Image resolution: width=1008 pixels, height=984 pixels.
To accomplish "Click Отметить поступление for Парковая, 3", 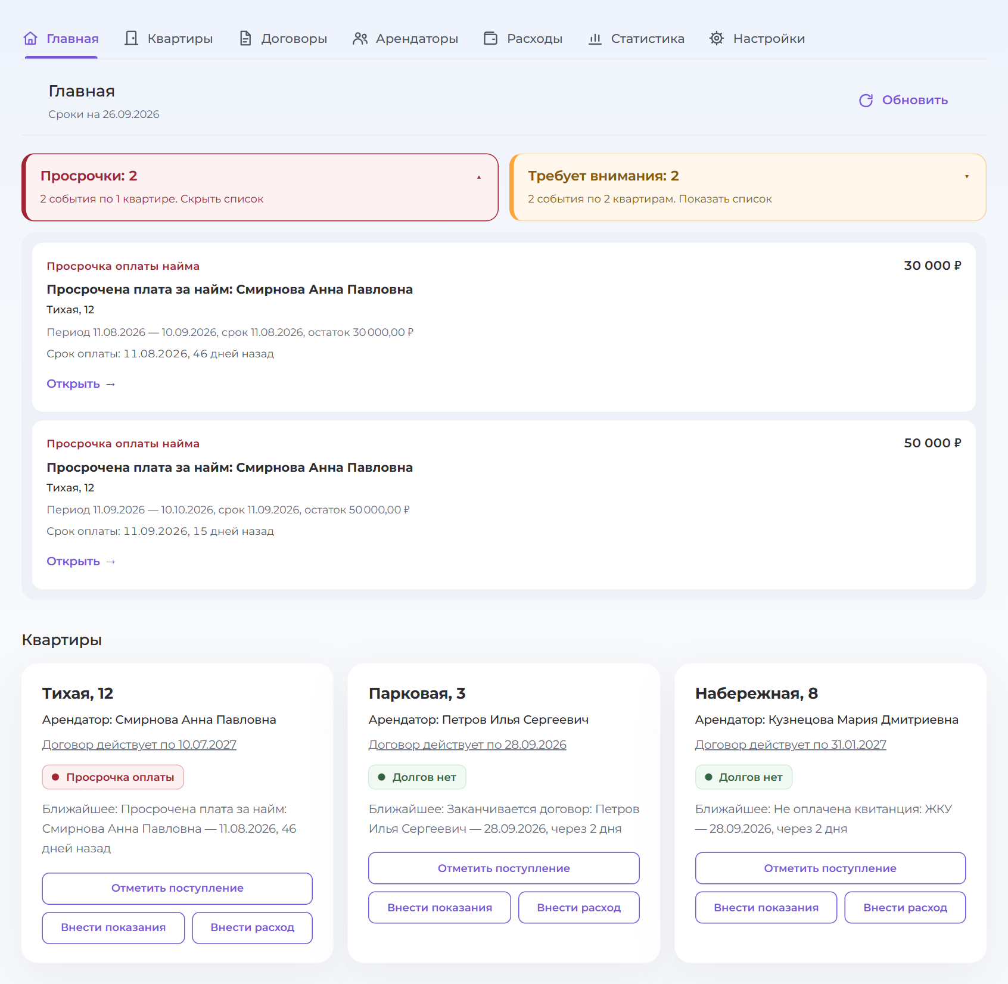I will (x=504, y=868).
